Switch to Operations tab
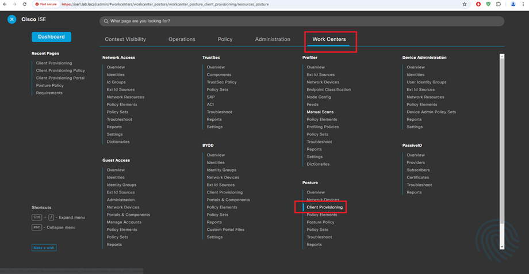The image size is (529, 274). (182, 39)
